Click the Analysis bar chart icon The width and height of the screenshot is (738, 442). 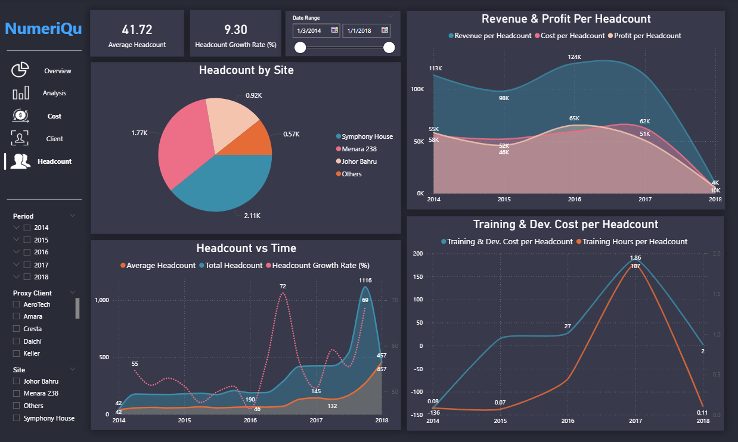(20, 93)
